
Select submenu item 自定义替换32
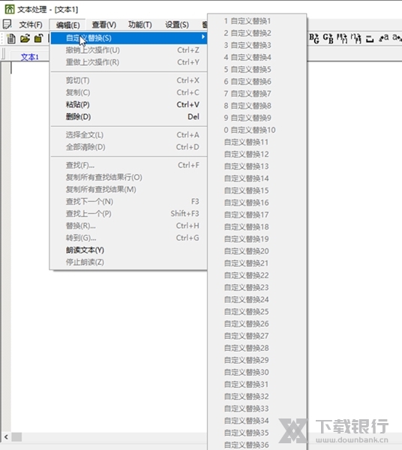[x=257, y=396]
